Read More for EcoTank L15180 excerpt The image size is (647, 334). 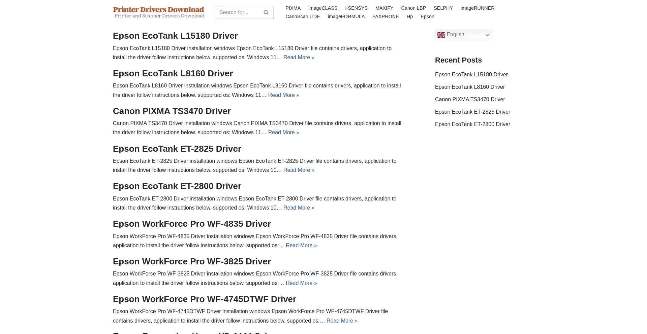299,58
